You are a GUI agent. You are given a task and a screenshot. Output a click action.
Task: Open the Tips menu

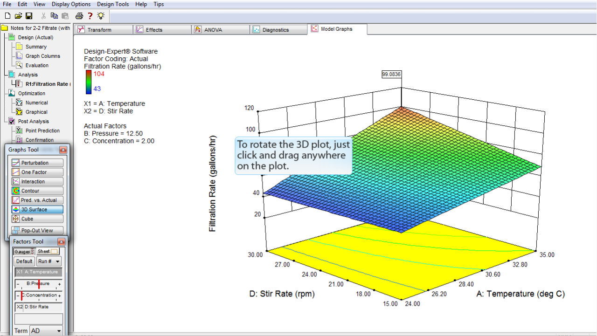159,4
